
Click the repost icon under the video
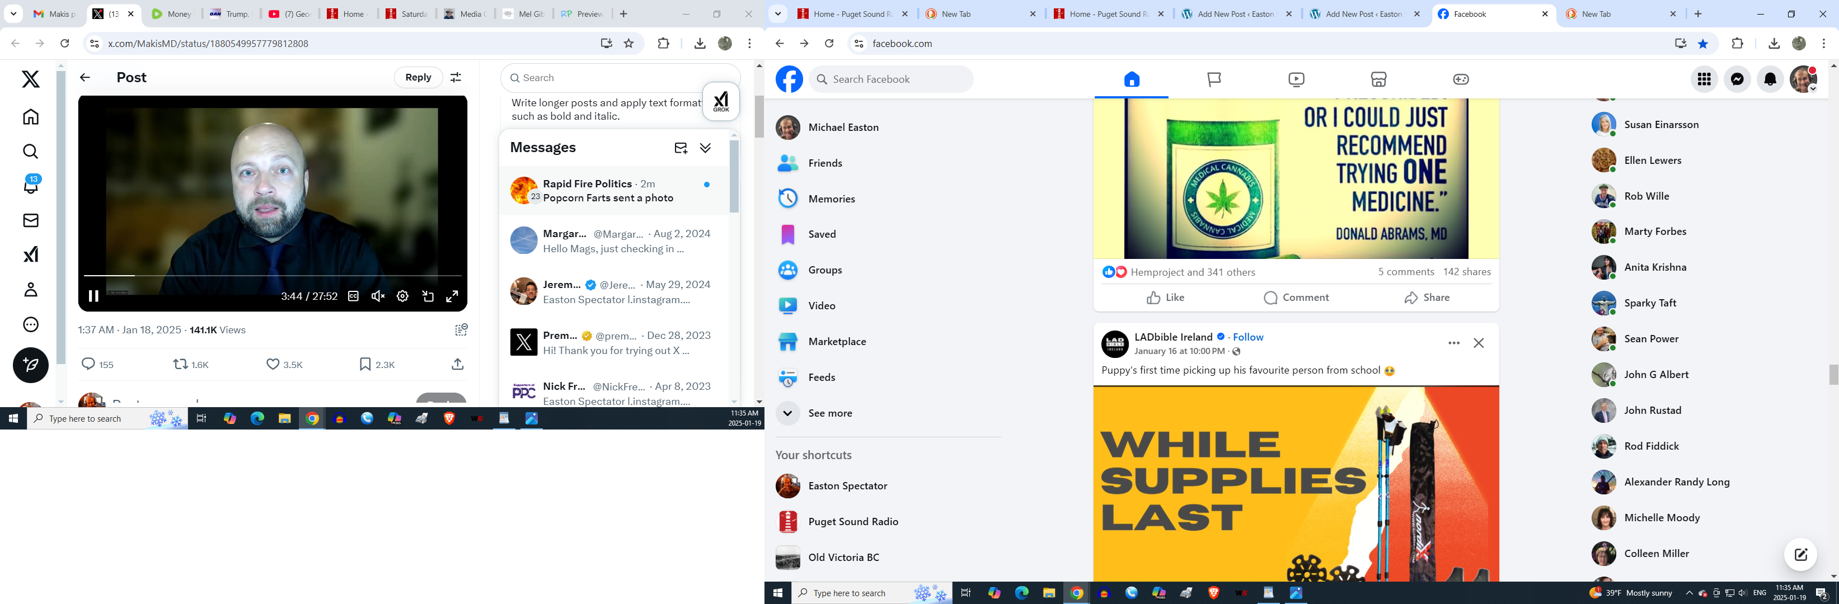181,365
